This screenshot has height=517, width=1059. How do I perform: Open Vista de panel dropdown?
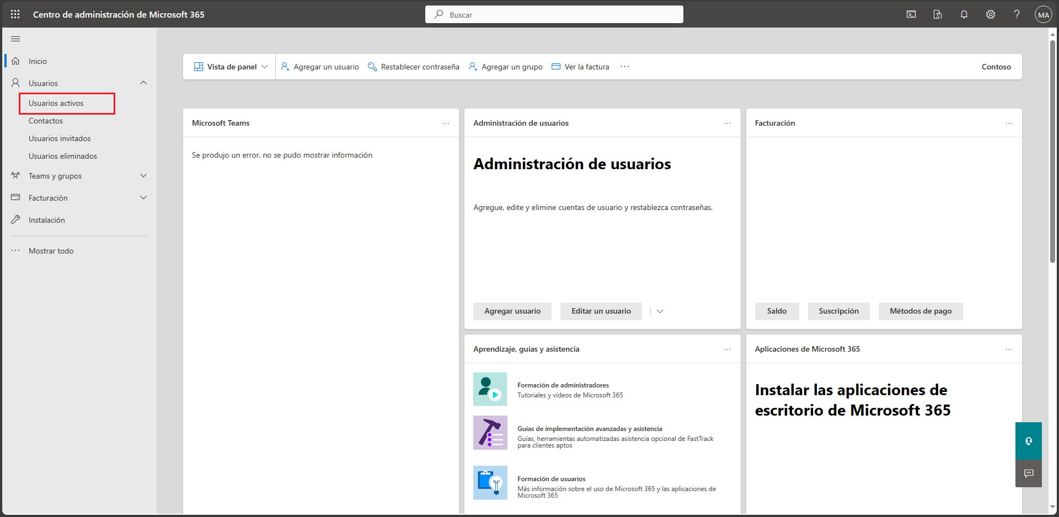point(231,67)
